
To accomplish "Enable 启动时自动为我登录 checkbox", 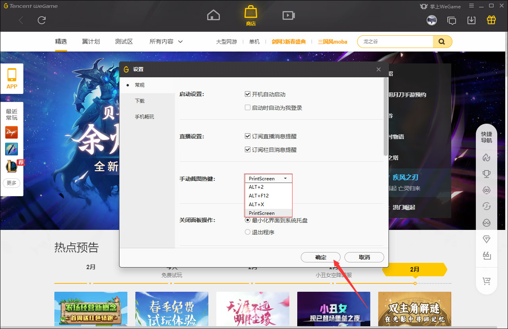I will (x=248, y=107).
